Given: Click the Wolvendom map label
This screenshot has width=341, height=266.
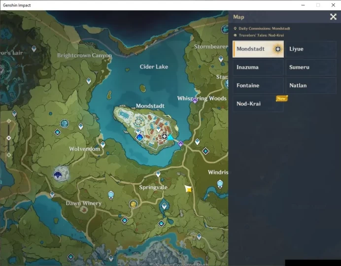Looking at the screenshot, I should pos(85,149).
